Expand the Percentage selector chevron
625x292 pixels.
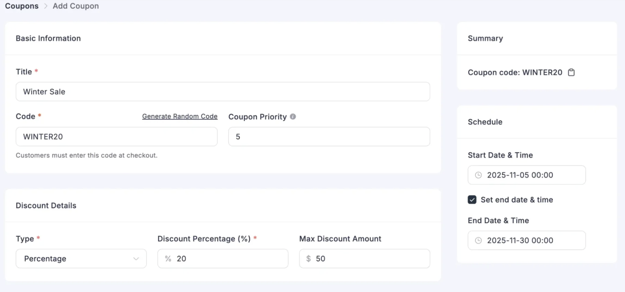pyautogui.click(x=136, y=259)
